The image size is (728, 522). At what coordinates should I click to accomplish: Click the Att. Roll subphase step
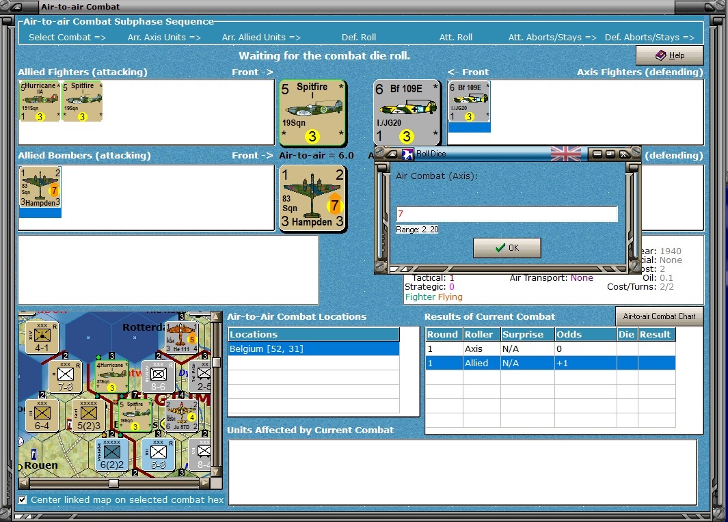455,37
